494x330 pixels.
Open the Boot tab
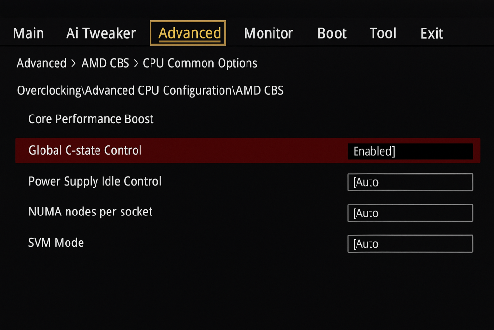pos(332,33)
